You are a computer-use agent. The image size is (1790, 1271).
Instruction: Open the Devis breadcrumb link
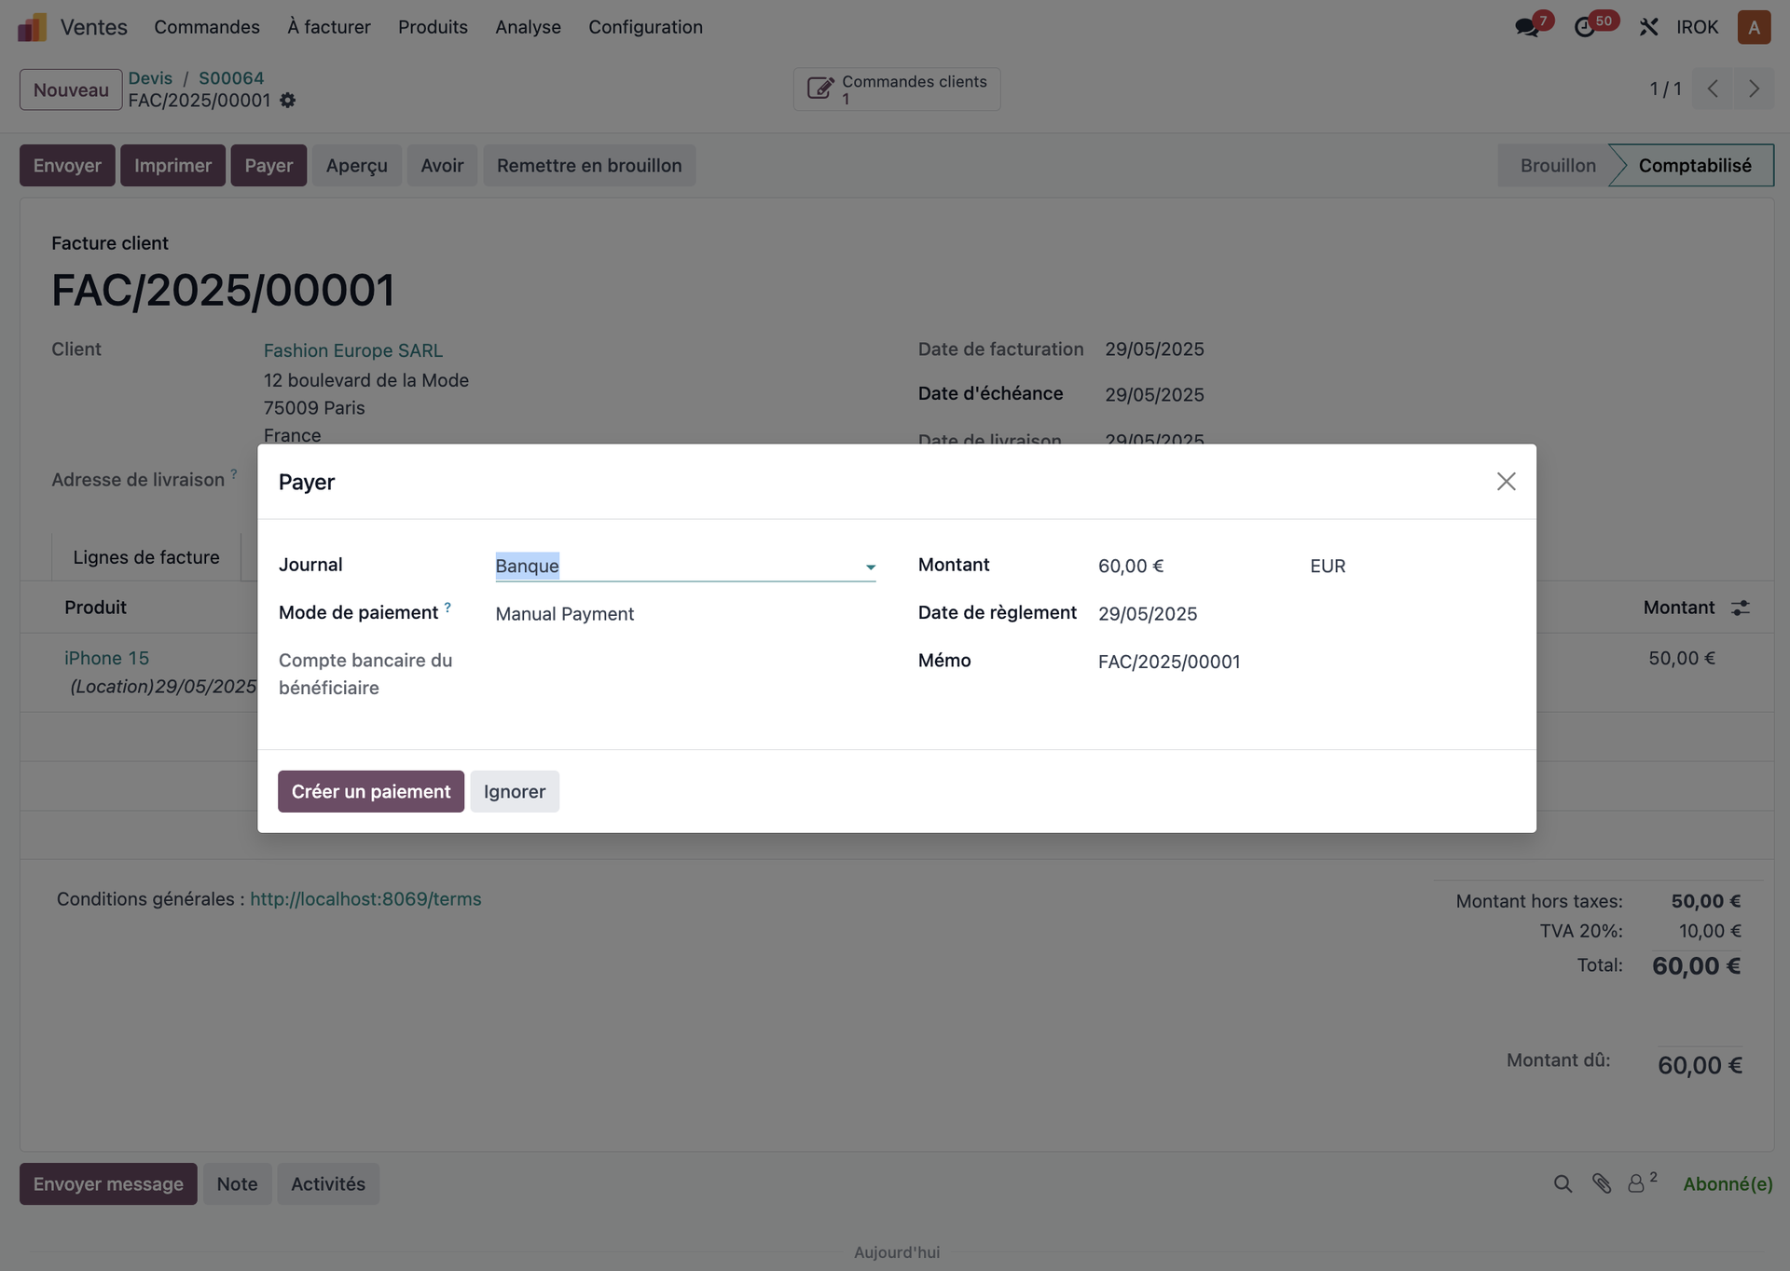tap(150, 78)
